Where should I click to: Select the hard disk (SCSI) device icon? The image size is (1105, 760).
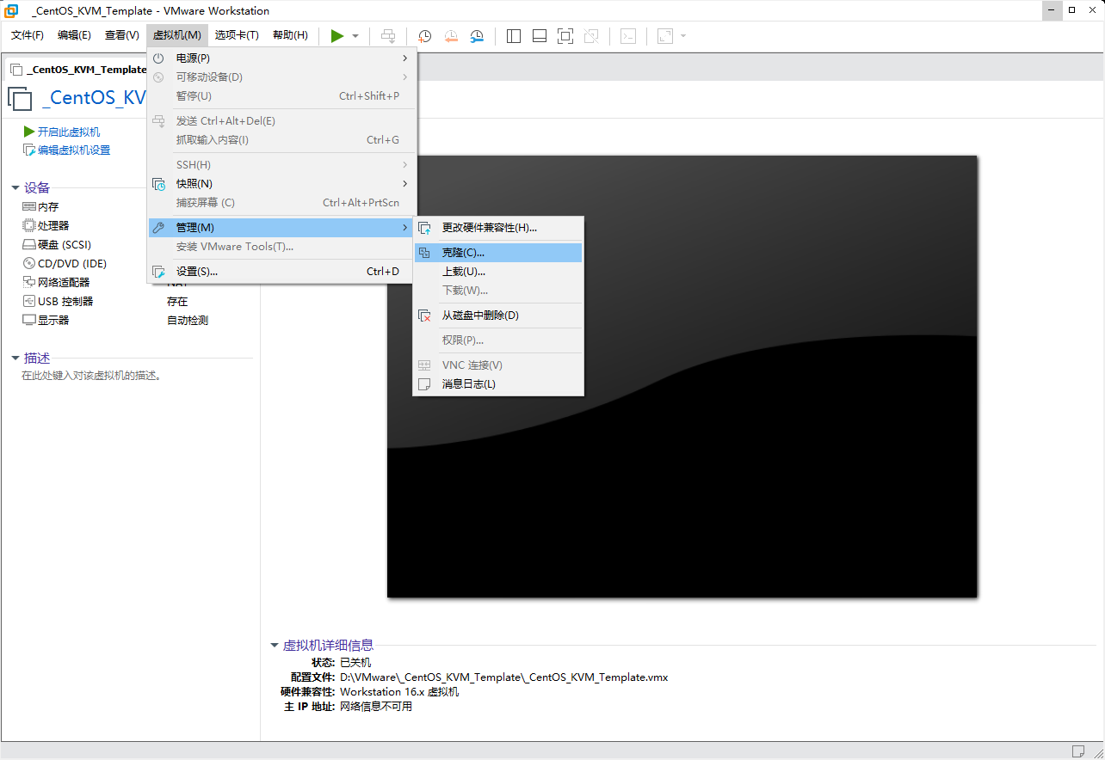[29, 245]
